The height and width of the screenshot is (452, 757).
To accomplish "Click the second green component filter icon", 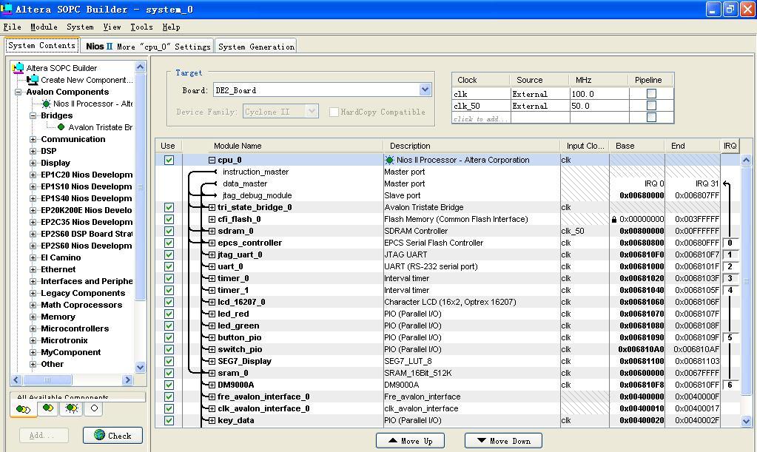I will 48,408.
